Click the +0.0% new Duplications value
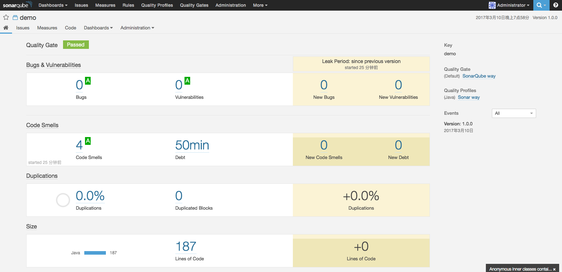 361,196
